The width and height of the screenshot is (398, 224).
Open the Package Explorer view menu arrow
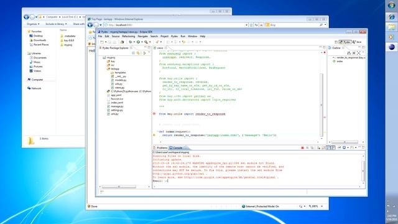pos(149,53)
